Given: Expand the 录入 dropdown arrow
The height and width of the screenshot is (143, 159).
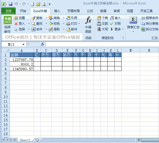Looking at the screenshot, I should click(x=29, y=24).
